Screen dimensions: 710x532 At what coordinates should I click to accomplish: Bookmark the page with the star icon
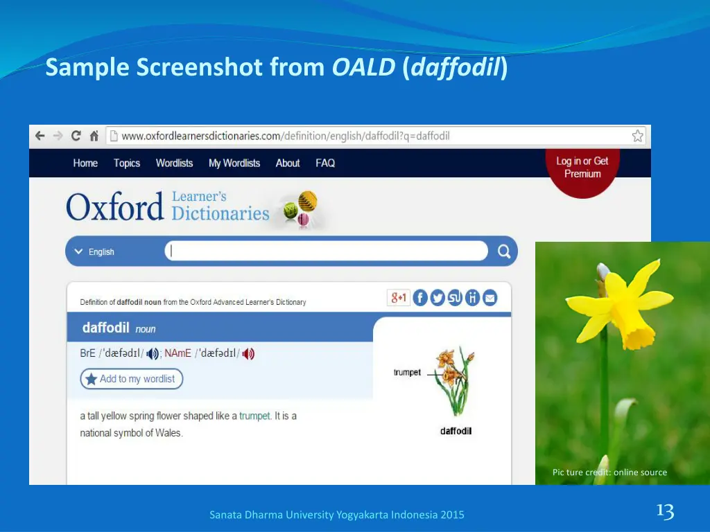tap(638, 136)
